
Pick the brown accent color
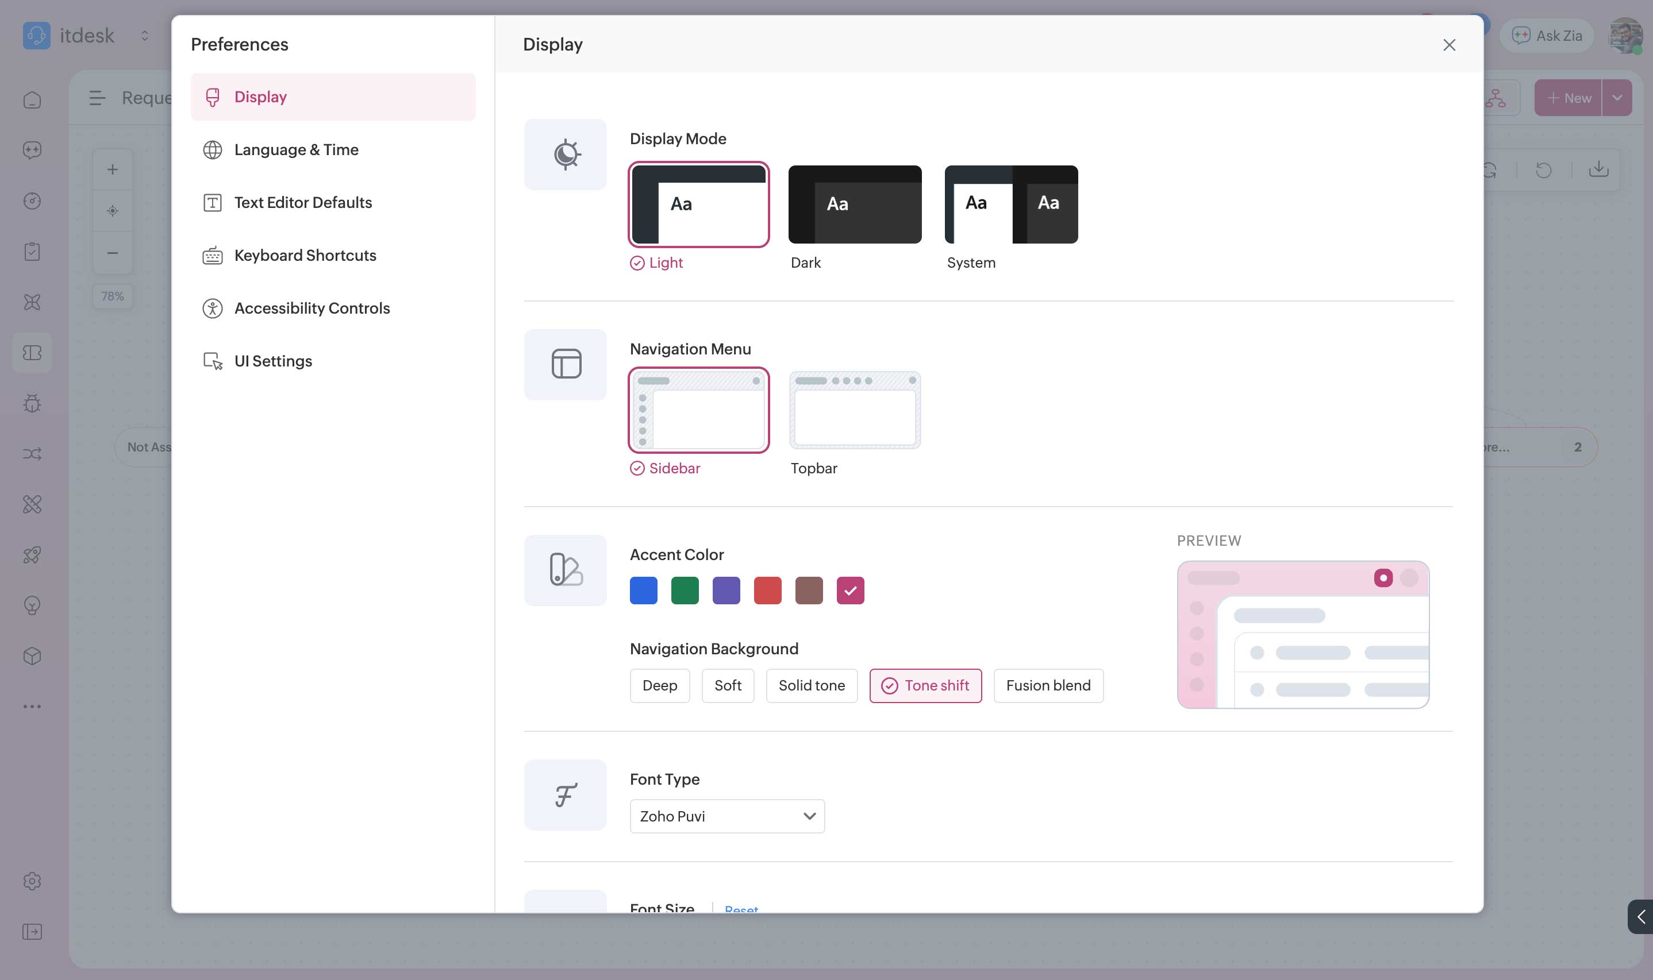[809, 591]
